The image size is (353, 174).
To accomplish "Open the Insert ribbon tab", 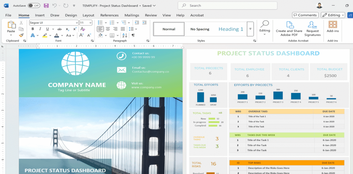I will click(40, 15).
